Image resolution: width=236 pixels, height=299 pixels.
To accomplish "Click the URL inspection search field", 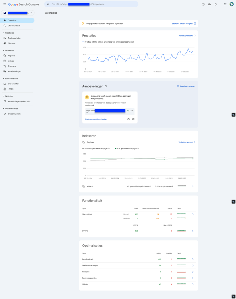I will tap(91, 4).
